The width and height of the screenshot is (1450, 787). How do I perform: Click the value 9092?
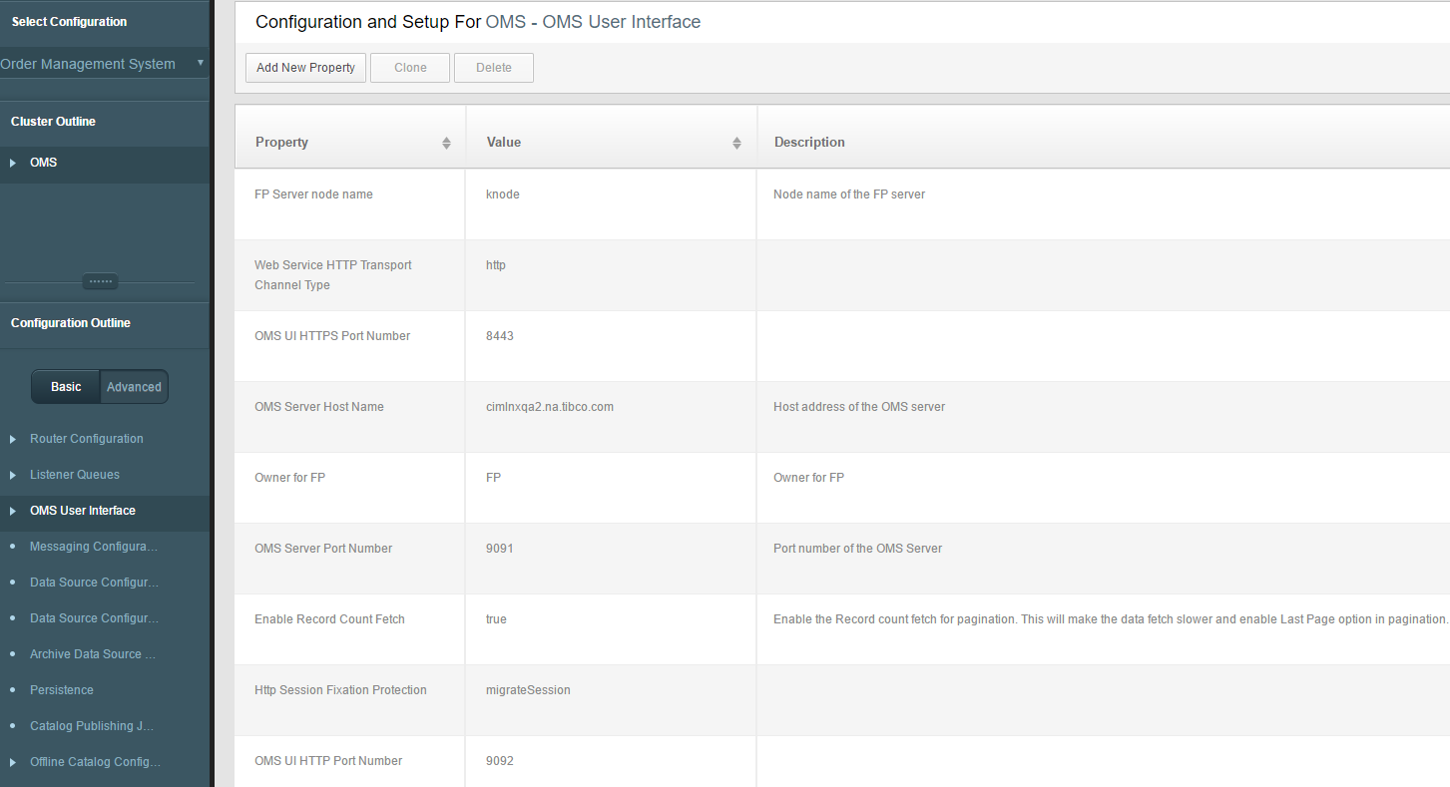(x=500, y=761)
